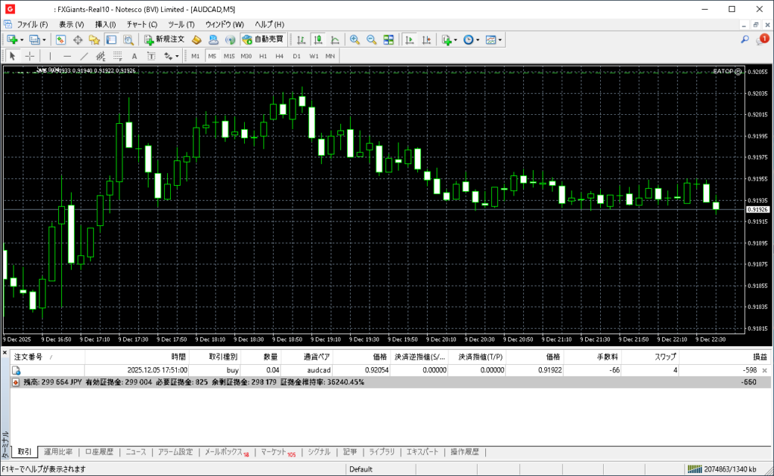Open search magnifier in top right
This screenshot has height=476, width=774.
745,39
